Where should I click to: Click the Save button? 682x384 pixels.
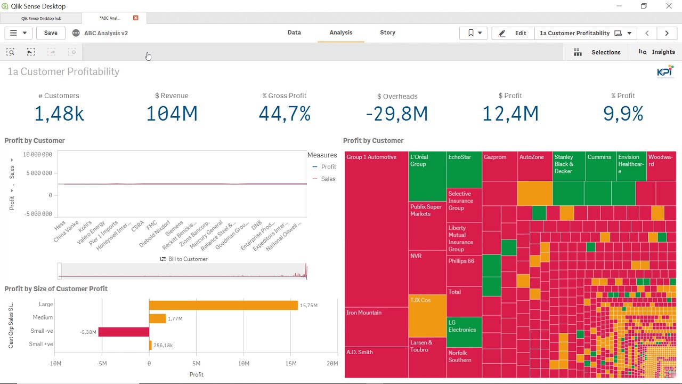pos(51,33)
